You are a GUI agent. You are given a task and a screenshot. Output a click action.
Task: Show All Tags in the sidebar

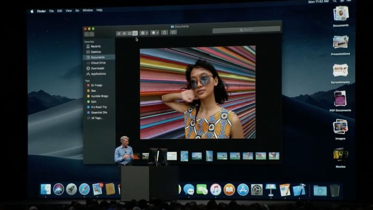95,118
